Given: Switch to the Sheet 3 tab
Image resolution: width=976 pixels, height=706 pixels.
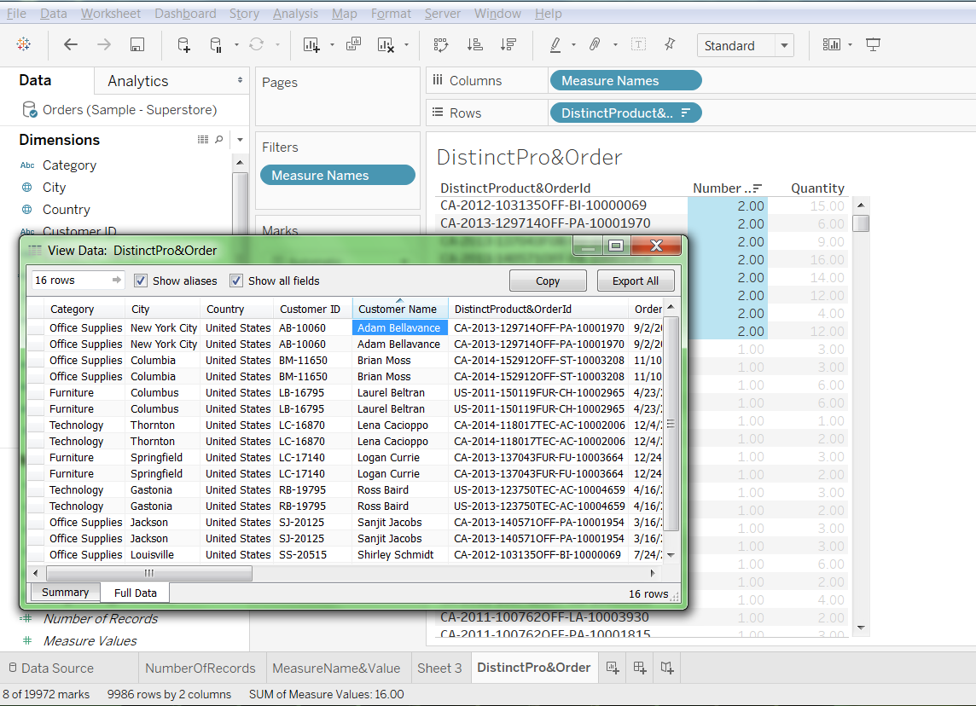Looking at the screenshot, I should (x=439, y=668).
